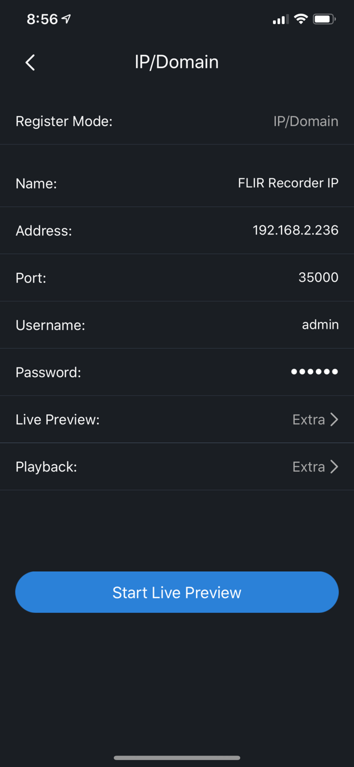This screenshot has height=767, width=354.
Task: Tap the location arrow beside the time
Action: 67,19
